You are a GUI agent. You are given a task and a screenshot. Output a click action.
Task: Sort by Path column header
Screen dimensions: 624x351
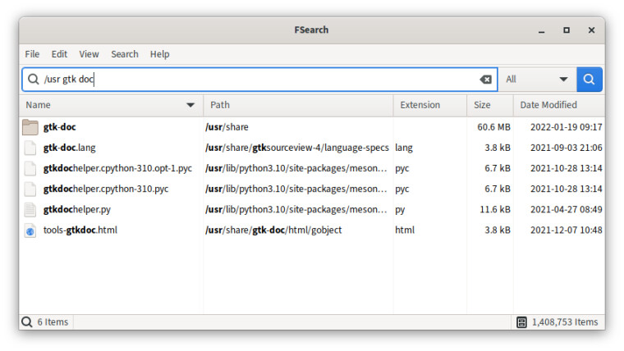(298, 105)
